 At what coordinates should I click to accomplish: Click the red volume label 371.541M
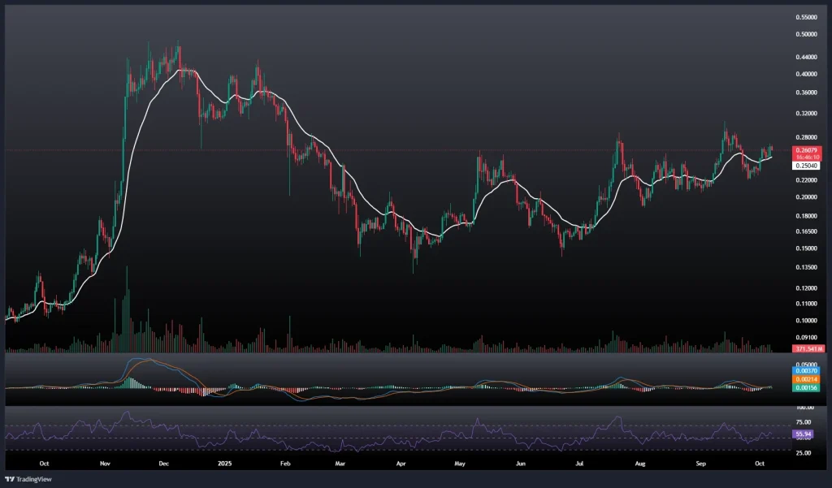(x=808, y=348)
